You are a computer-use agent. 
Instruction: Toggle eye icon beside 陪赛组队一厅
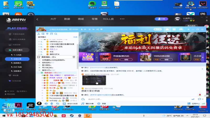74,57
